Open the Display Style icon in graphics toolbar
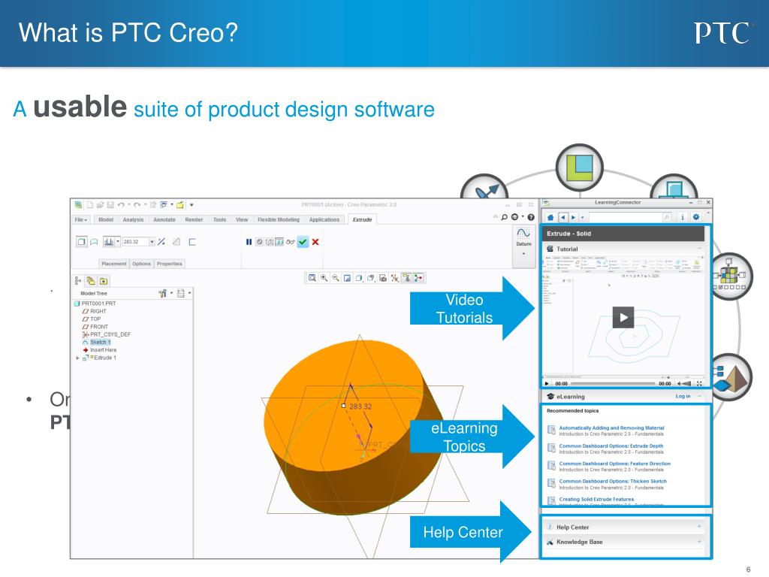Screen dimensions: 769x577 359,278
